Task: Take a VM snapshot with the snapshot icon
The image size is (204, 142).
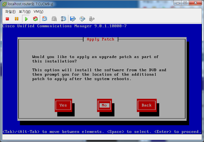Action: coord(45,19)
